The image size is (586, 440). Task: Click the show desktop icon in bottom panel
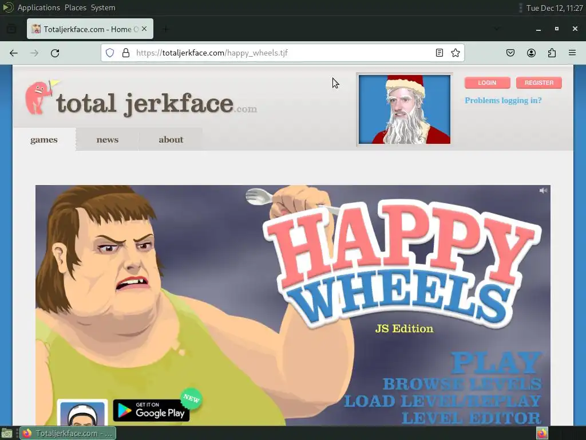pyautogui.click(x=7, y=434)
